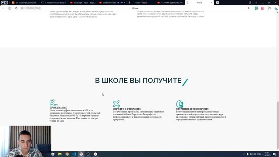The height and width of the screenshot is (157, 279).
Task: Switch to the wave – Figma tab
Action: click(141, 3)
